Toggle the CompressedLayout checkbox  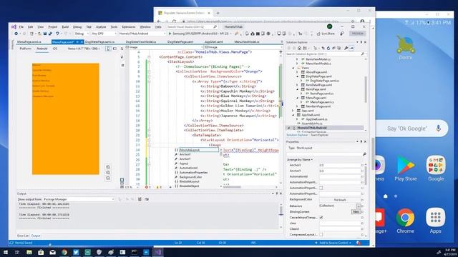point(321,235)
